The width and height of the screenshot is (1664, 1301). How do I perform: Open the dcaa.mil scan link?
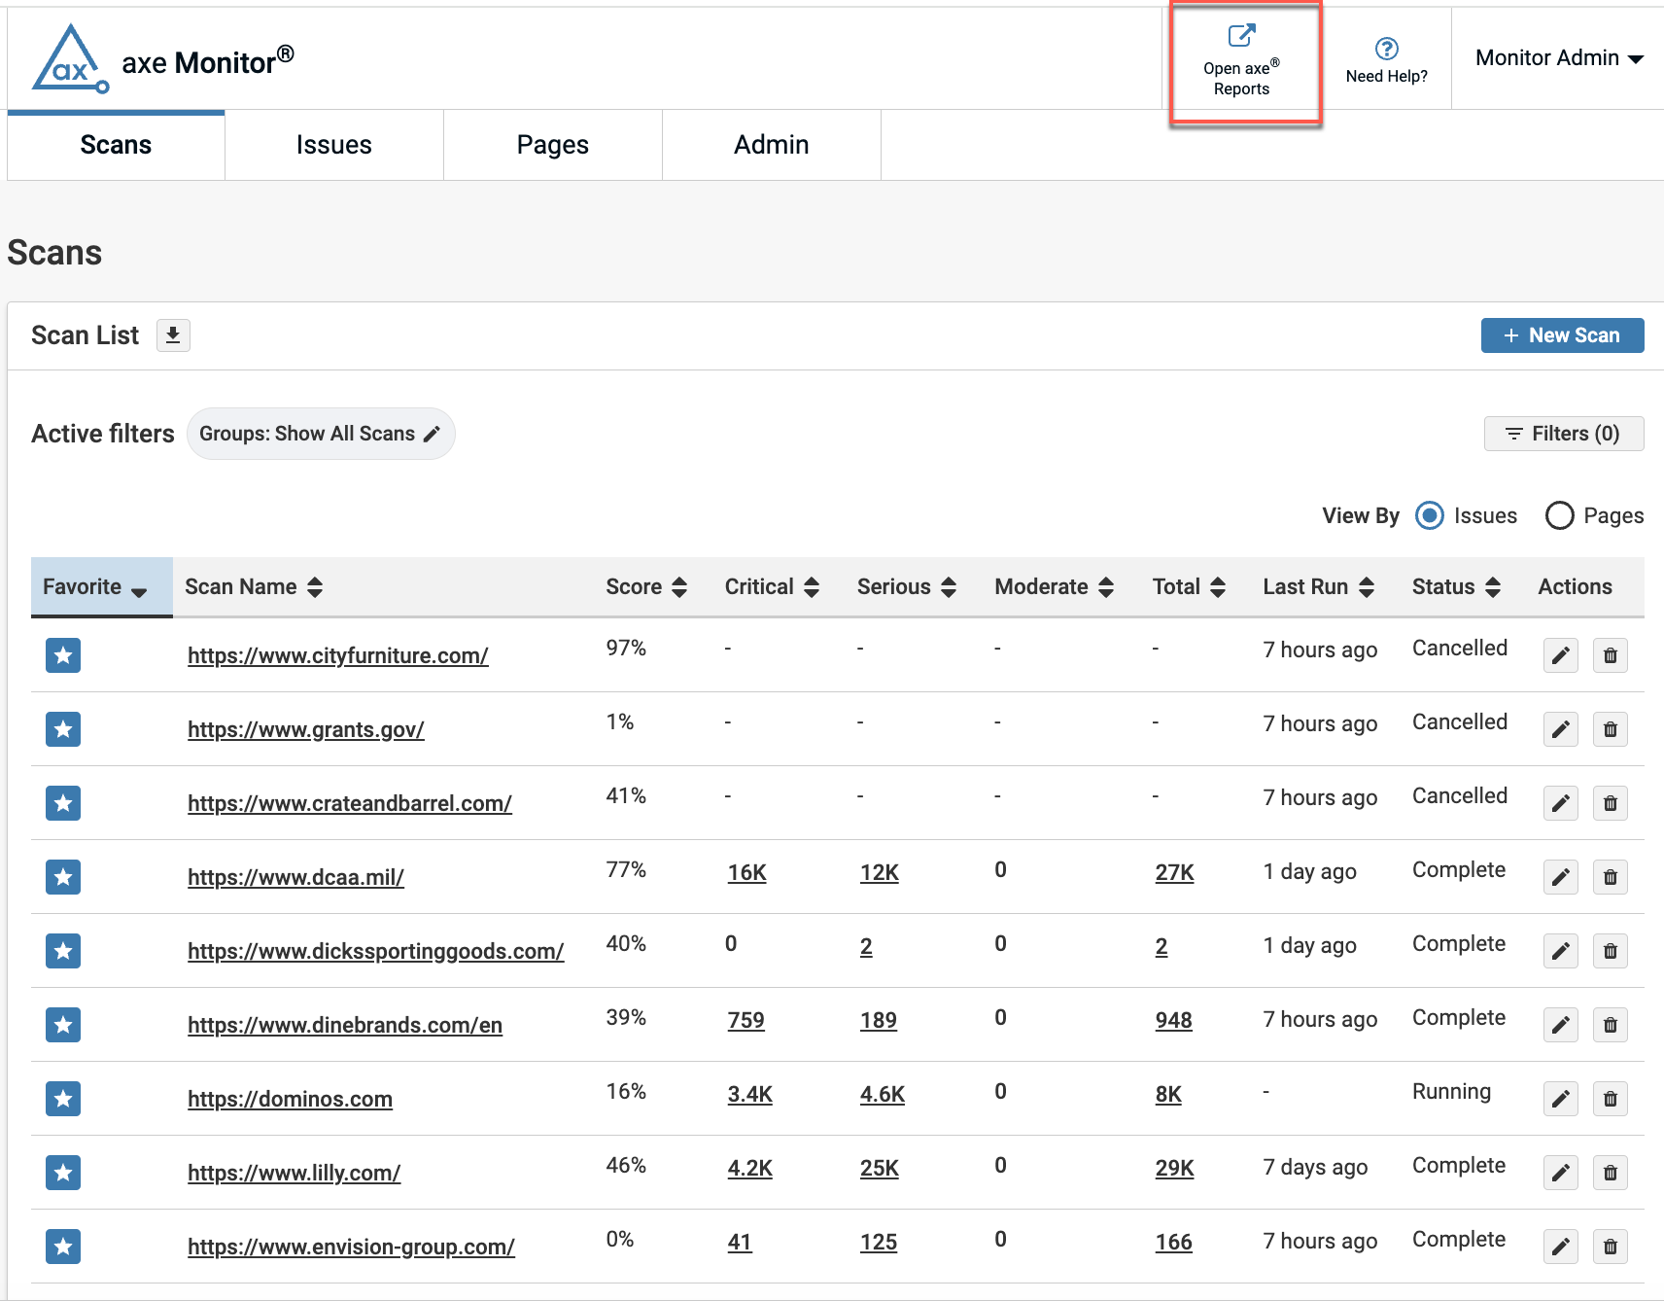[295, 877]
